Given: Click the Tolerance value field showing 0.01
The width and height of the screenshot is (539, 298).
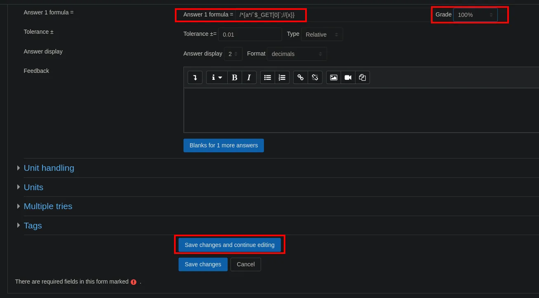Looking at the screenshot, I should tap(250, 35).
